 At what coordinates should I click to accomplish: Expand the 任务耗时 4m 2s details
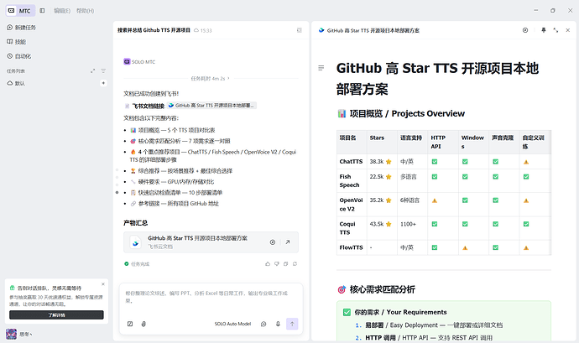(x=210, y=78)
